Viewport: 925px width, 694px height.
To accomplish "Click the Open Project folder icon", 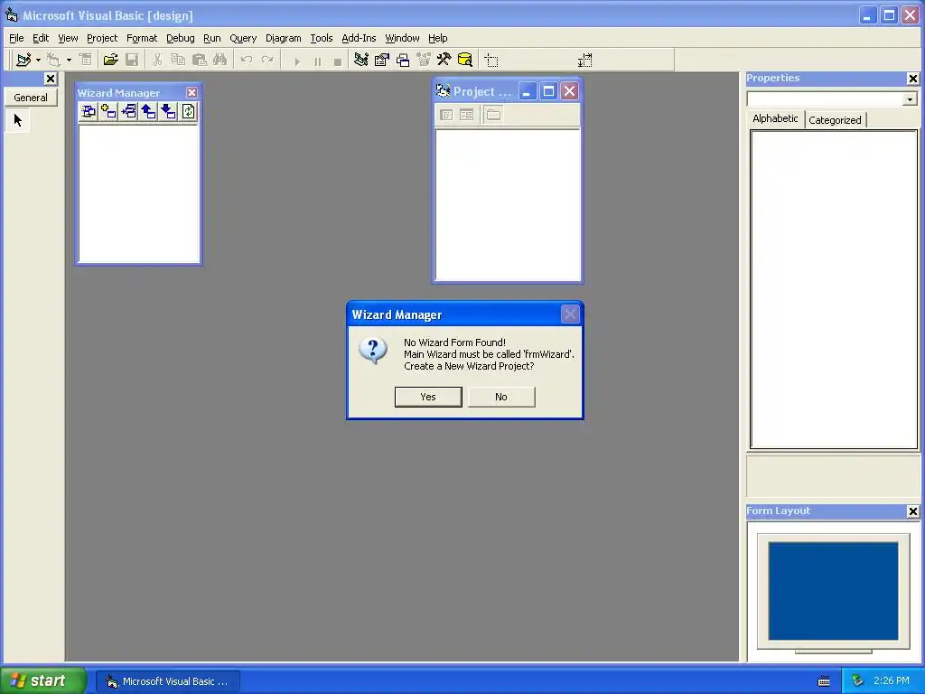I will point(110,60).
